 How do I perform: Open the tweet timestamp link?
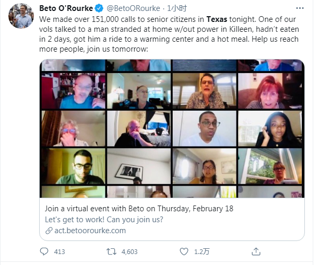[177, 8]
